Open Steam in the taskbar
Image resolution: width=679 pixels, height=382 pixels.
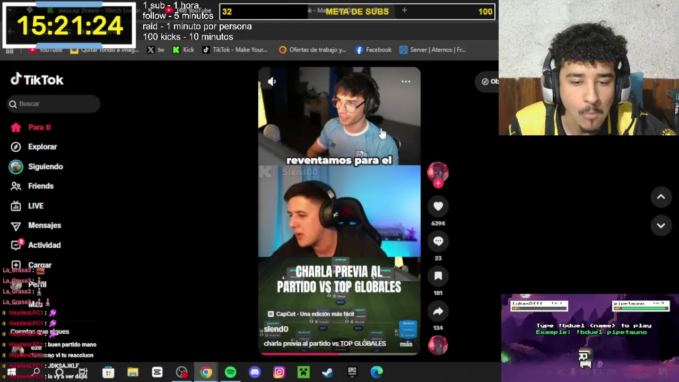[x=328, y=372]
